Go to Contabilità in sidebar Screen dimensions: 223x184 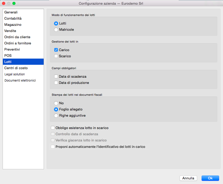[x=13, y=19]
